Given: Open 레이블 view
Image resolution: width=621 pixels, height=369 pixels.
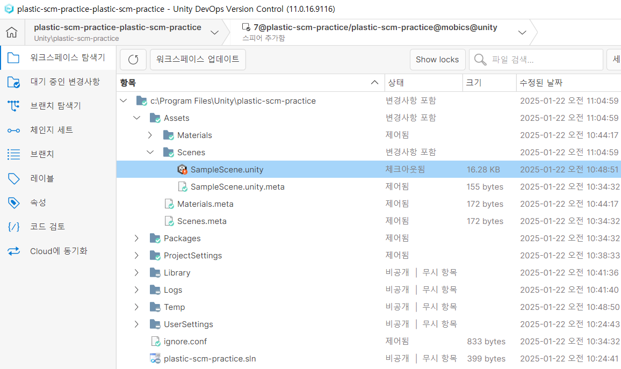Looking at the screenshot, I should (58, 178).
